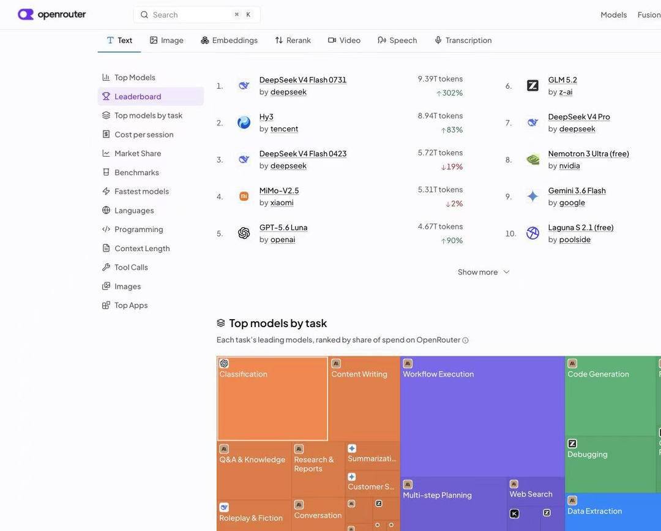661x531 pixels.
Task: Click the Anthropic icon in Workflow Execution tile
Action: [x=408, y=363]
